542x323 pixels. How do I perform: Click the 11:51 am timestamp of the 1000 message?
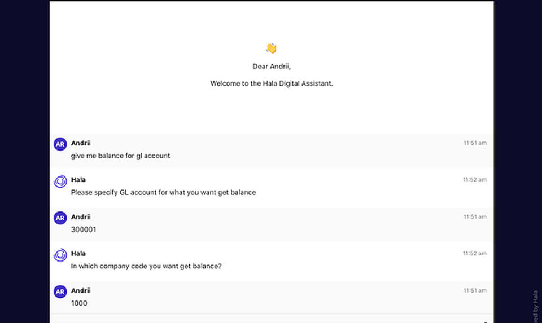click(x=475, y=290)
